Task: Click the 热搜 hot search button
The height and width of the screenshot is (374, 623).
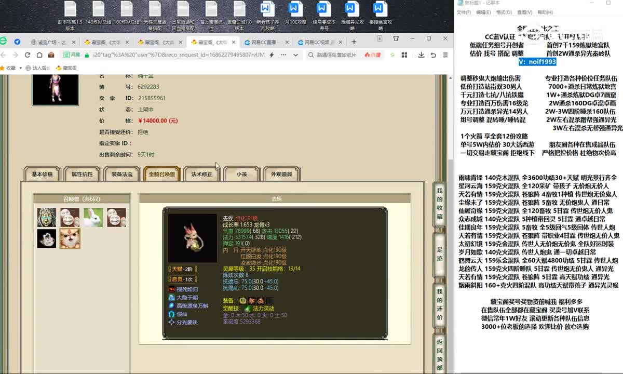Action: point(372,55)
